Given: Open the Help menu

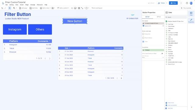Looking at the screenshot, I should [46, 5].
